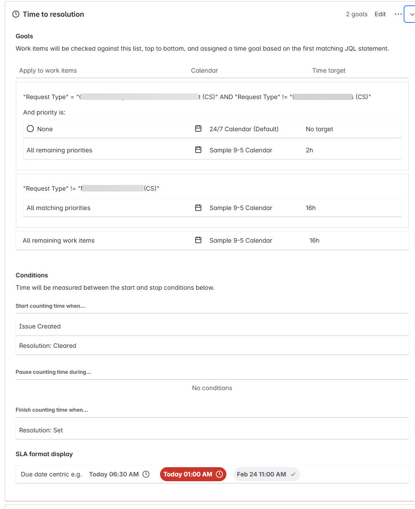Click the first Request Type JQL statement

[197, 97]
